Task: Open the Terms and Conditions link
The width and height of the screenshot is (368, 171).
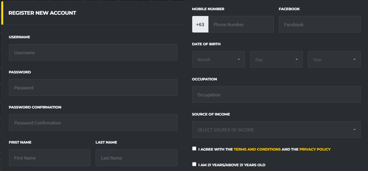Action: (x=257, y=149)
